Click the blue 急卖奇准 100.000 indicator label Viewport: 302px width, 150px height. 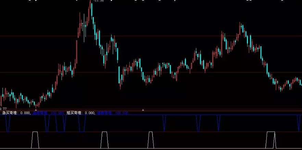coord(49,113)
